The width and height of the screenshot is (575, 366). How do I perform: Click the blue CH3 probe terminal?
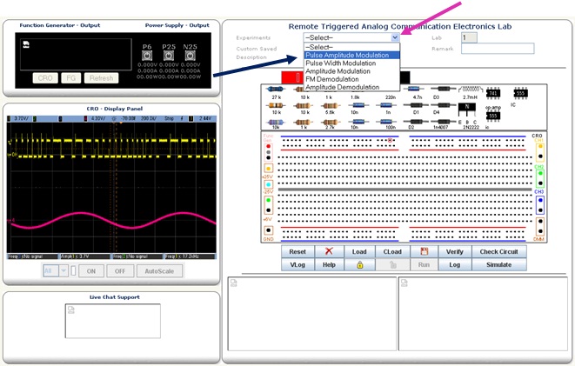tap(540, 201)
